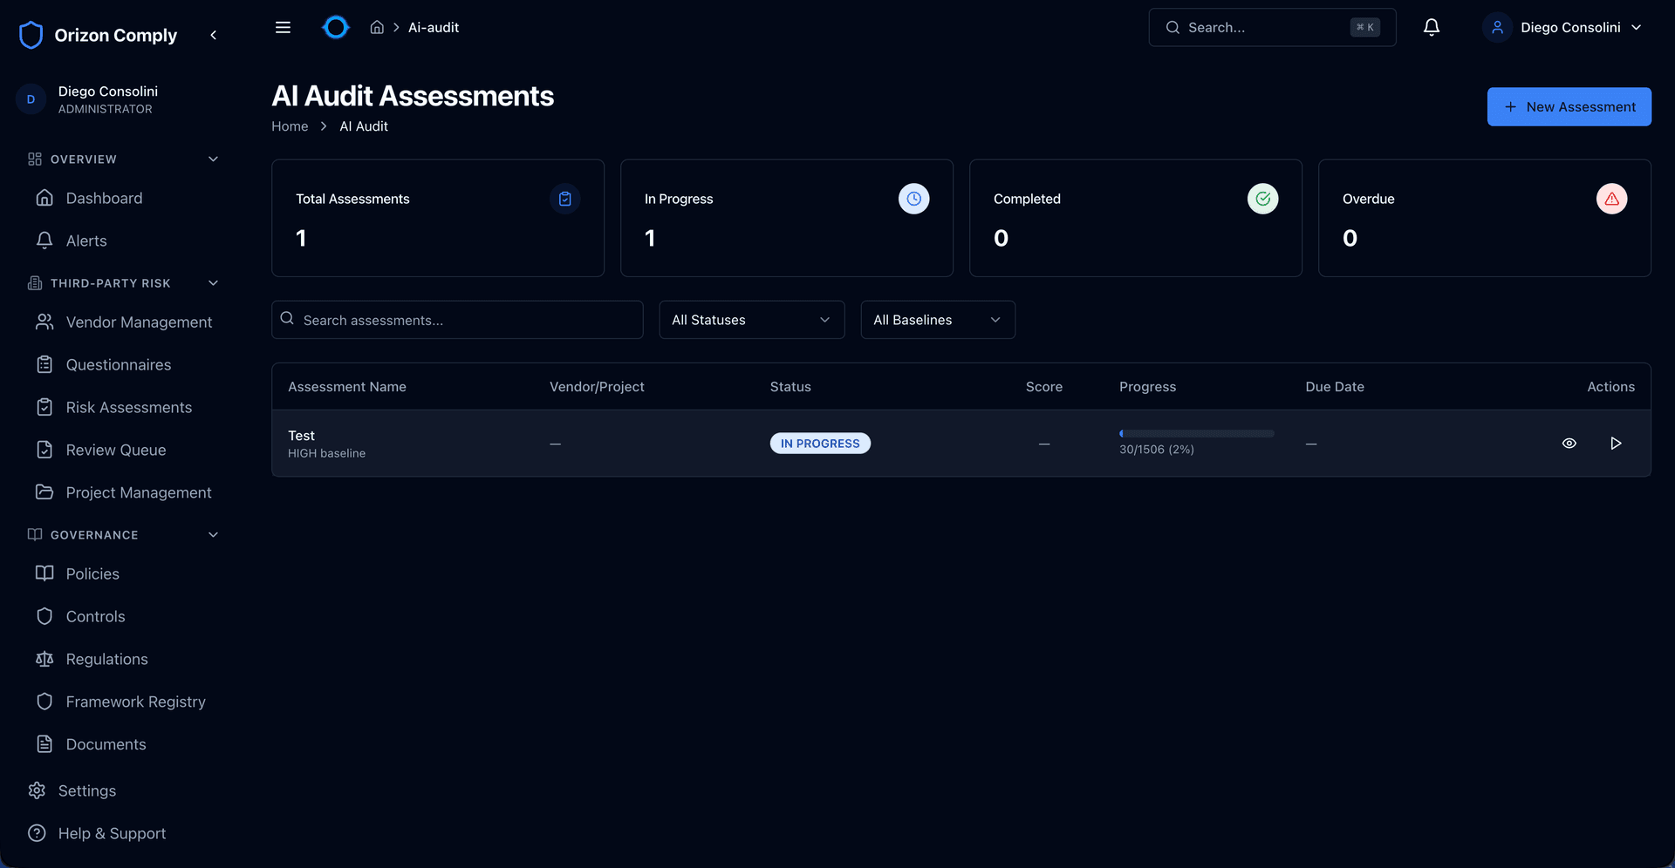Screen dimensions: 1675x868
Task: Open the All Statuses filter dropdown
Action: 751,320
